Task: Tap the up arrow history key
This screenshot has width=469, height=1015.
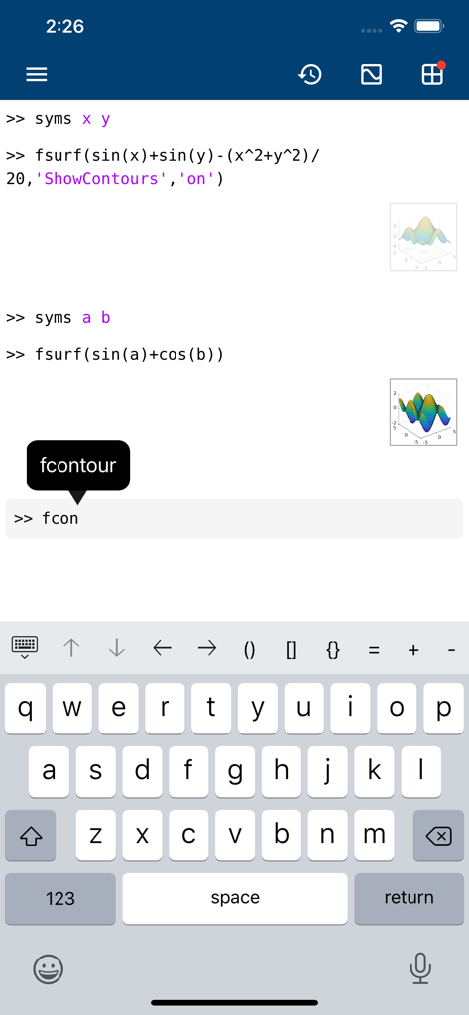Action: (71, 648)
